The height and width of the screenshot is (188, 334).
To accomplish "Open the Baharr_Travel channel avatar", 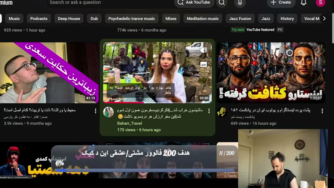I will [x=108, y=112].
